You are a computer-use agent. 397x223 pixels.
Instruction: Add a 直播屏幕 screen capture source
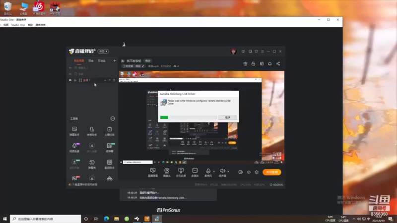point(153,172)
